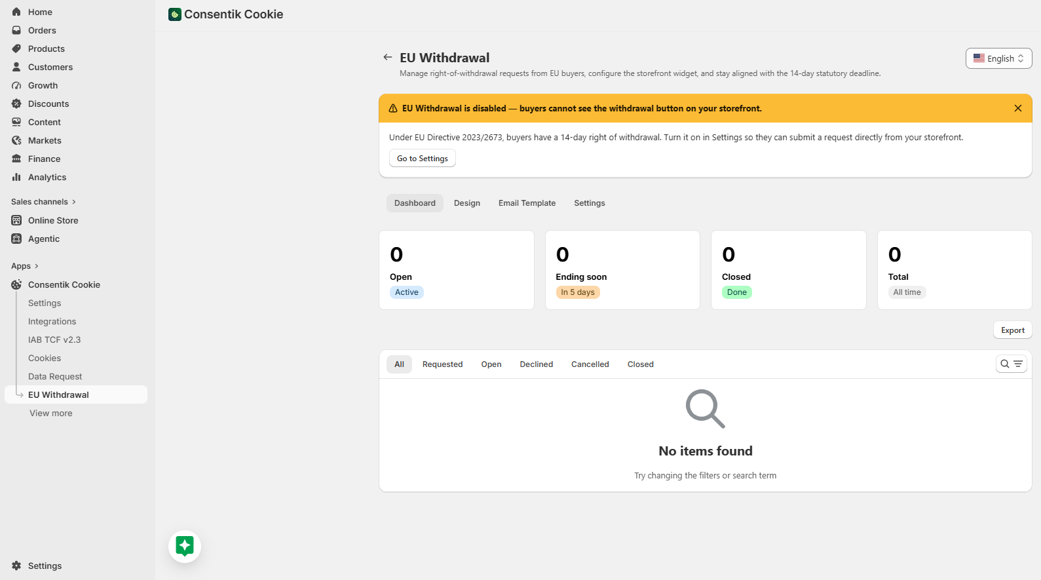Viewport: 1041px width, 580px height.
Task: Filter by Closed status tab
Action: [641, 364]
